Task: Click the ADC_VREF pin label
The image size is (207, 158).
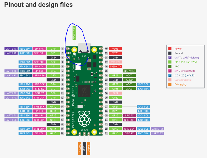Action: (129, 71)
